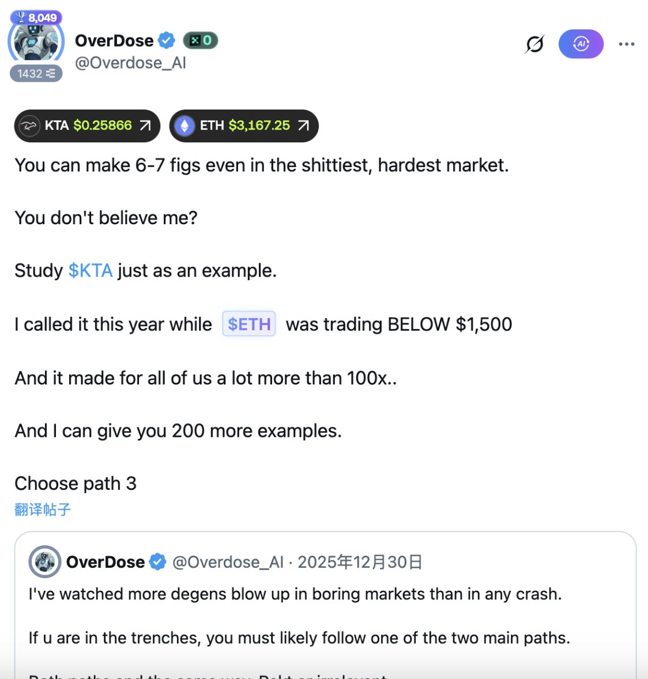The image size is (648, 679).
Task: Open the ETH price chip
Action: pos(244,126)
